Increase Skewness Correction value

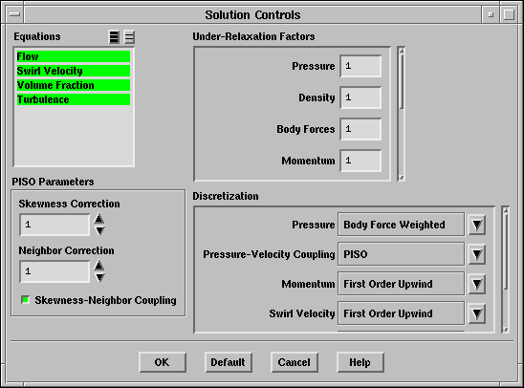(x=99, y=219)
